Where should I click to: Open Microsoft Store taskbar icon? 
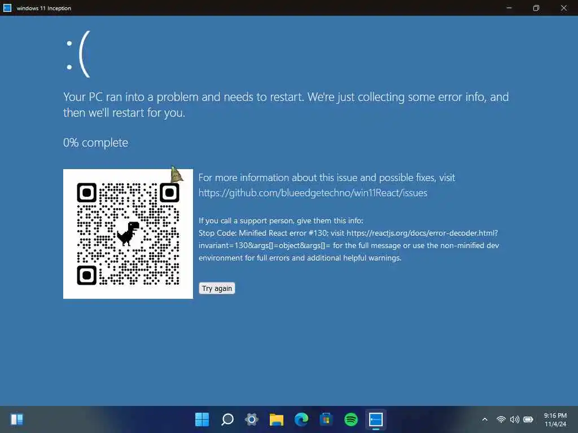[326, 419]
